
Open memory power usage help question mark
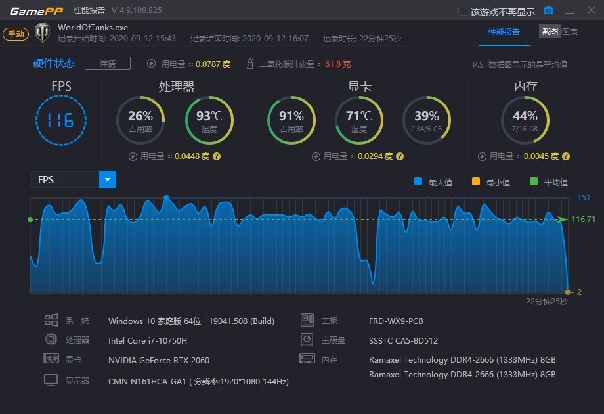(x=566, y=156)
